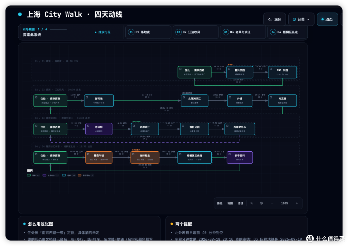Viewport: 348px width, 246px height.
Task: Click the play triangle before 播放行程
Action: coord(96,32)
